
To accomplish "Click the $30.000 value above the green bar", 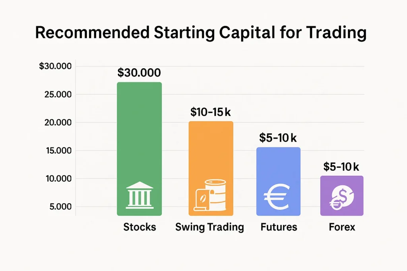I will [139, 73].
